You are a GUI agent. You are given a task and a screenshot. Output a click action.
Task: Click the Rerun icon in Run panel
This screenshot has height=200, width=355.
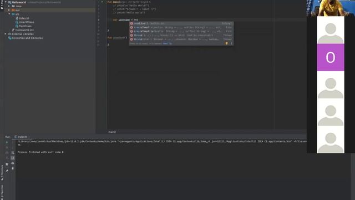click(x=7, y=142)
